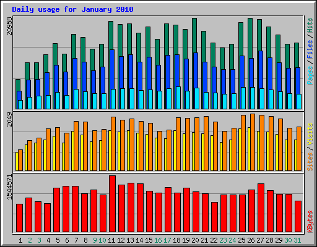Click the cyan Pages legend label
The width and height of the screenshot is (317, 247).
(x=310, y=75)
